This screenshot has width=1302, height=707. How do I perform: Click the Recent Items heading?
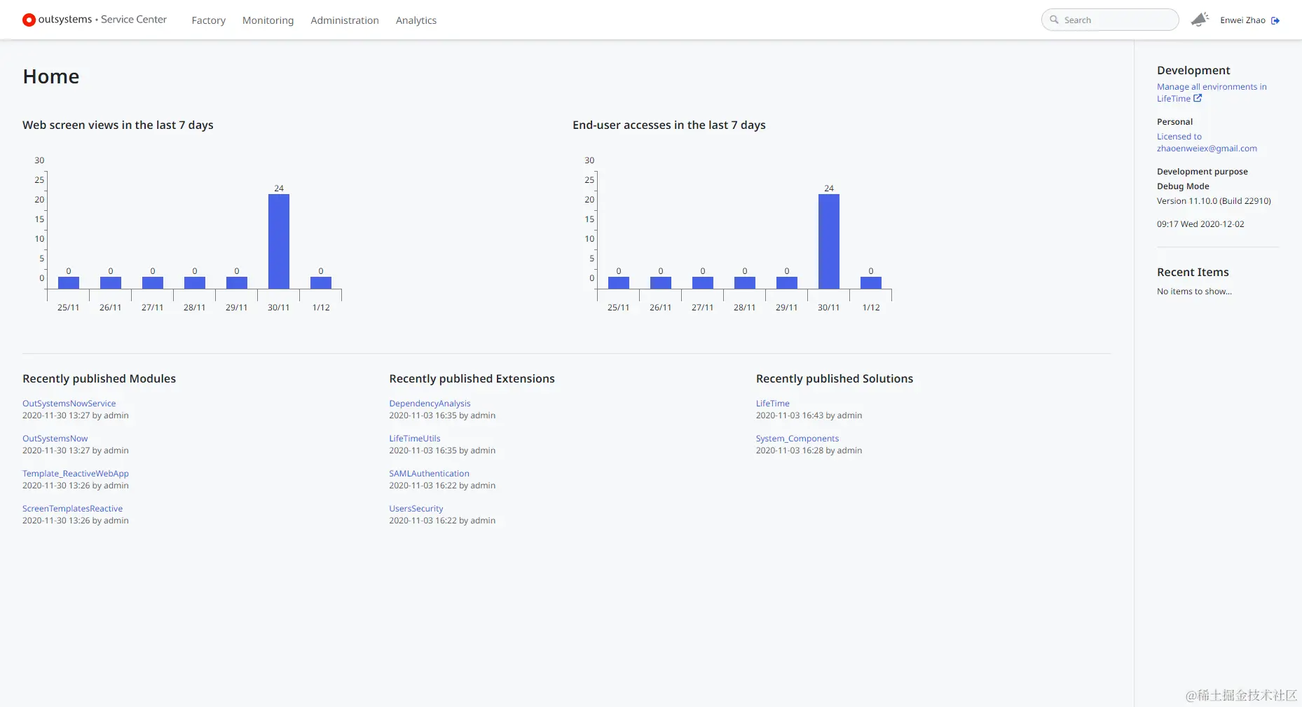tap(1193, 273)
